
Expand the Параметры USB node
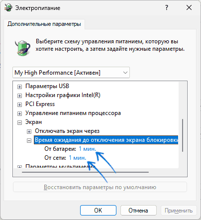click(19, 87)
